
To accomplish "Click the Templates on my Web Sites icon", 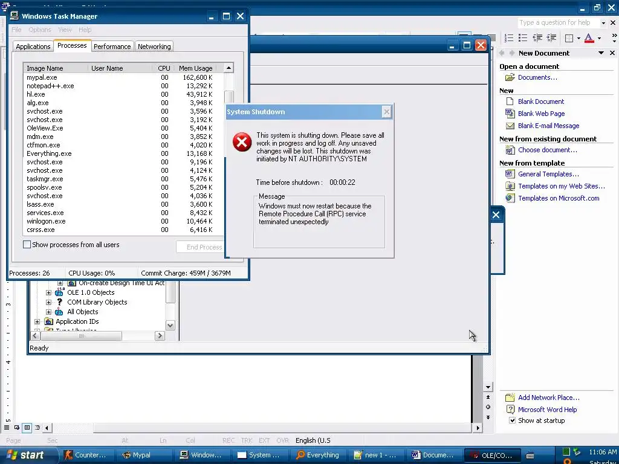I will coord(510,186).
